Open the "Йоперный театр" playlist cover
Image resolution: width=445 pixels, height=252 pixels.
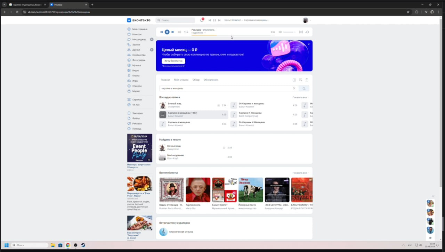pos(251,190)
